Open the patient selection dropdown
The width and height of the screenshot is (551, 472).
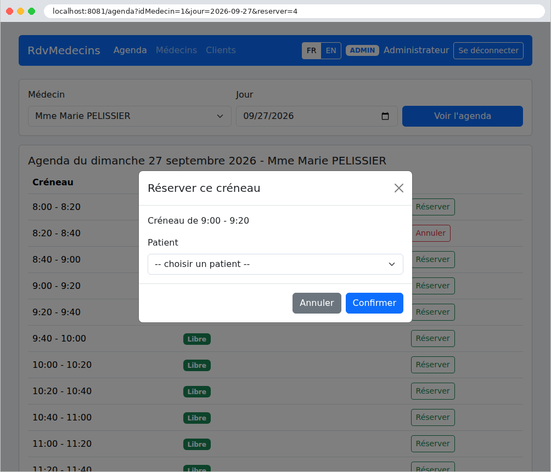pos(275,264)
